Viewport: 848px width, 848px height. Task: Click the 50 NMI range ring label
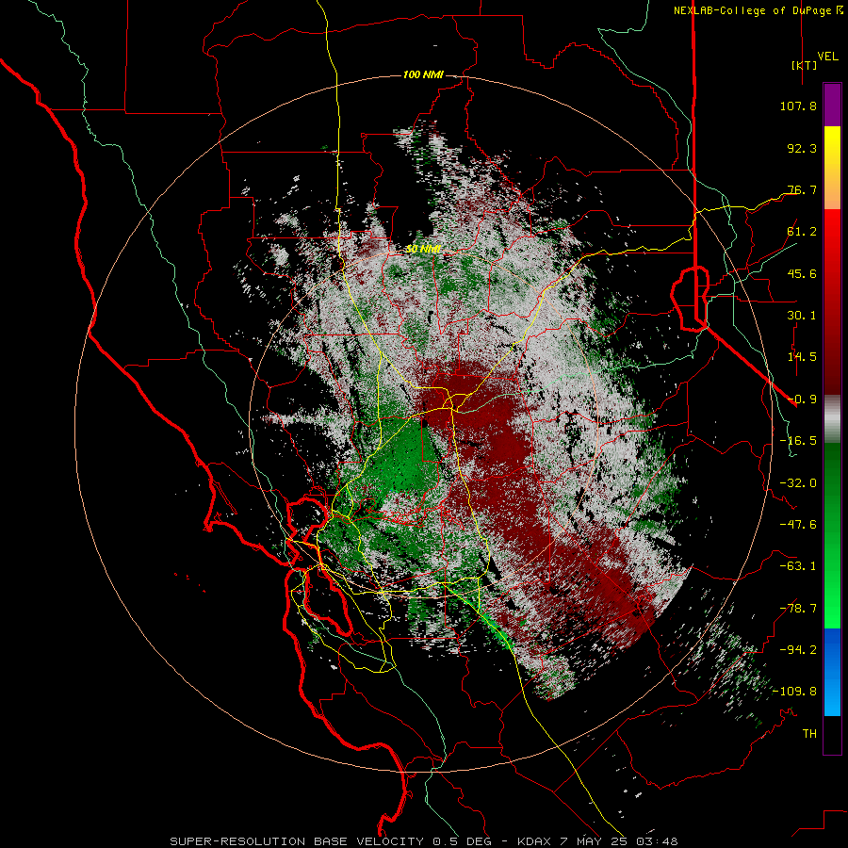(x=423, y=249)
